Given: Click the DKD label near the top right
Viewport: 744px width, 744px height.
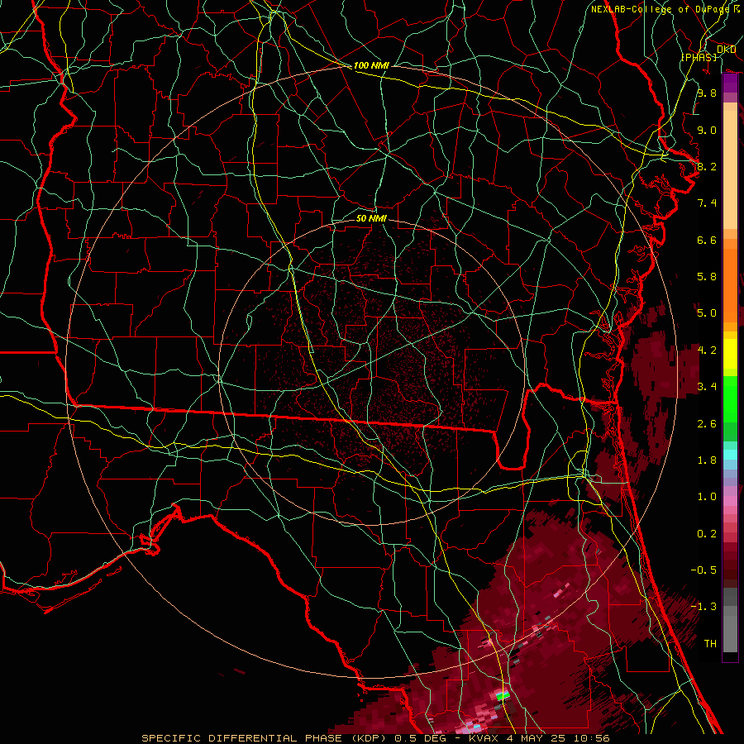Looking at the screenshot, I should (x=727, y=50).
